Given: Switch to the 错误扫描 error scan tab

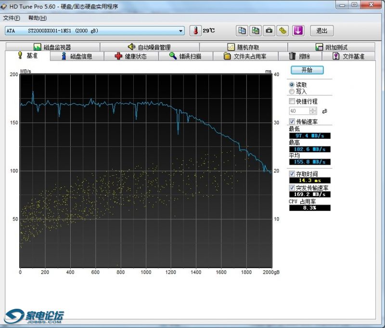Looking at the screenshot, I should (x=185, y=56).
